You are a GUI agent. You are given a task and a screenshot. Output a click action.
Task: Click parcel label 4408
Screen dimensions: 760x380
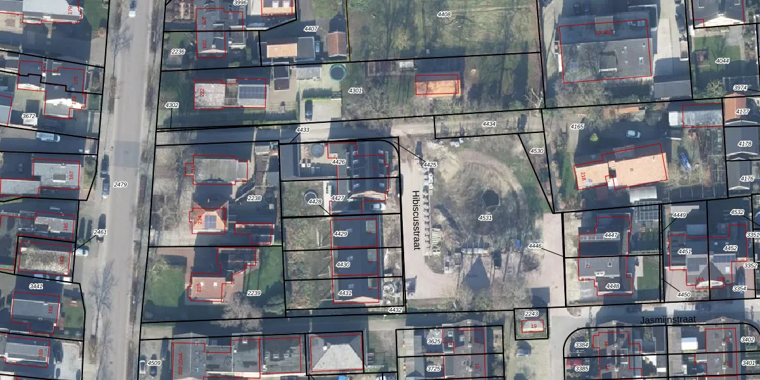click(x=445, y=14)
